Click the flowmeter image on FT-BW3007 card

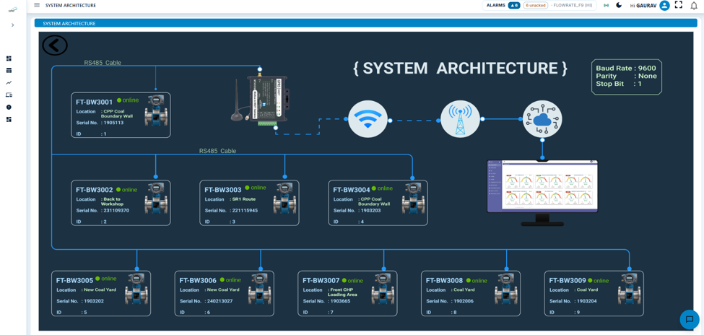pos(383,289)
